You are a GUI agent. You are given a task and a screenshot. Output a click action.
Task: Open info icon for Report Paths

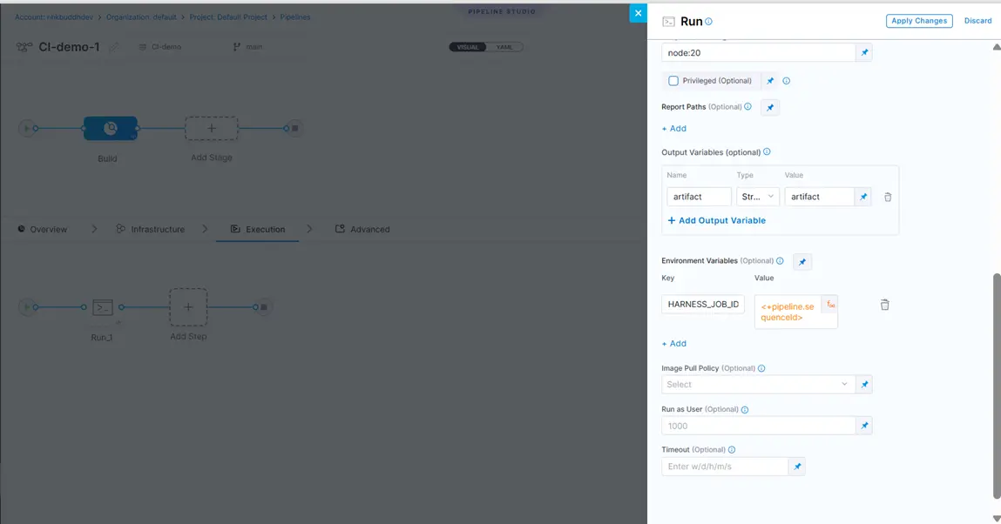747,106
